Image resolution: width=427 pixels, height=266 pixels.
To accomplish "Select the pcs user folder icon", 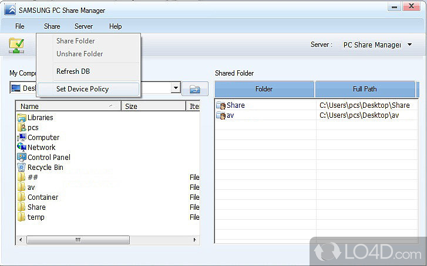I will point(22,127).
